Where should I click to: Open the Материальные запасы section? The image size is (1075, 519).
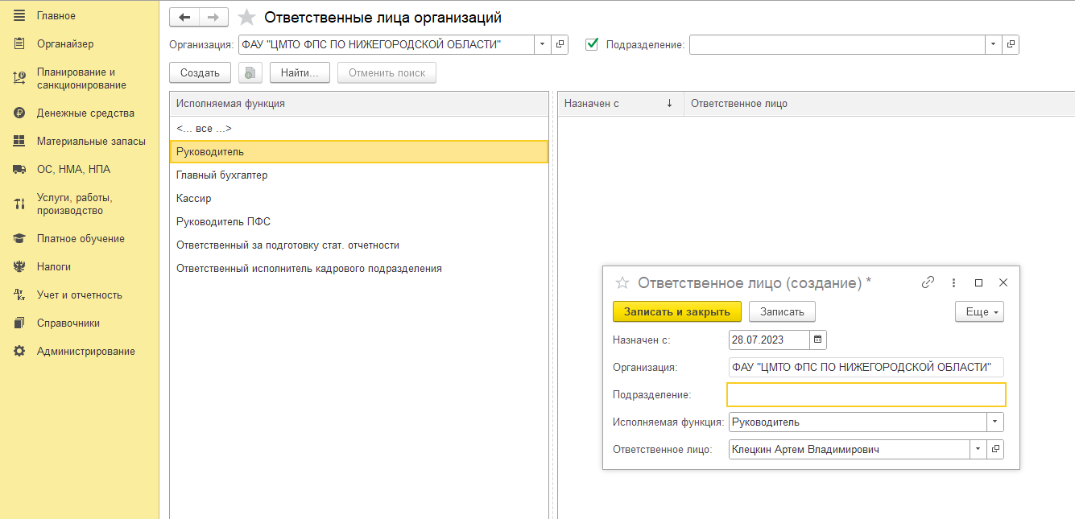click(x=91, y=142)
